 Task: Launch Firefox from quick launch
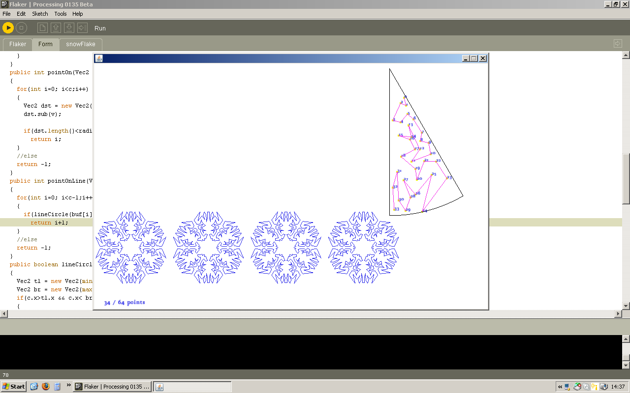coord(46,387)
